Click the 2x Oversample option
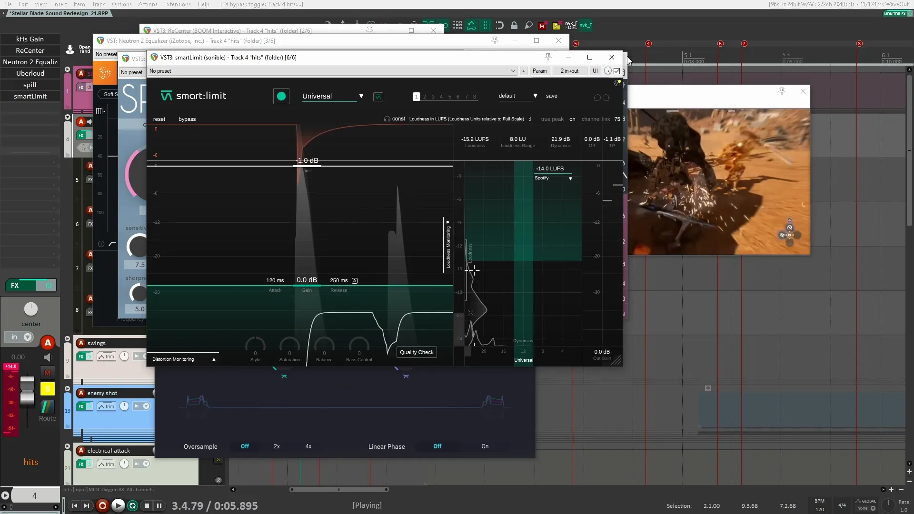 (x=276, y=446)
